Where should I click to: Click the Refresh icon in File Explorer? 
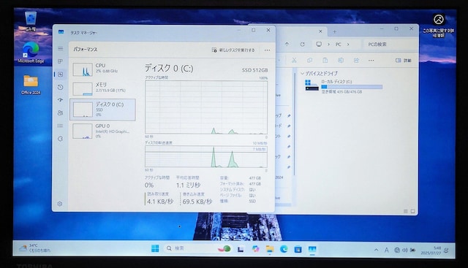coord(302,44)
